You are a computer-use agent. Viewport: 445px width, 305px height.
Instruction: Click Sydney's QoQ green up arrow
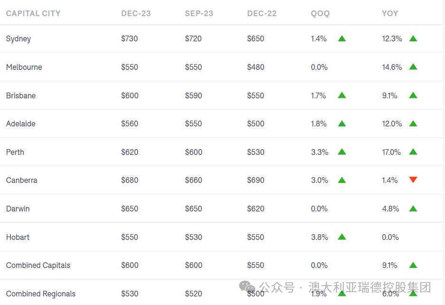click(342, 38)
